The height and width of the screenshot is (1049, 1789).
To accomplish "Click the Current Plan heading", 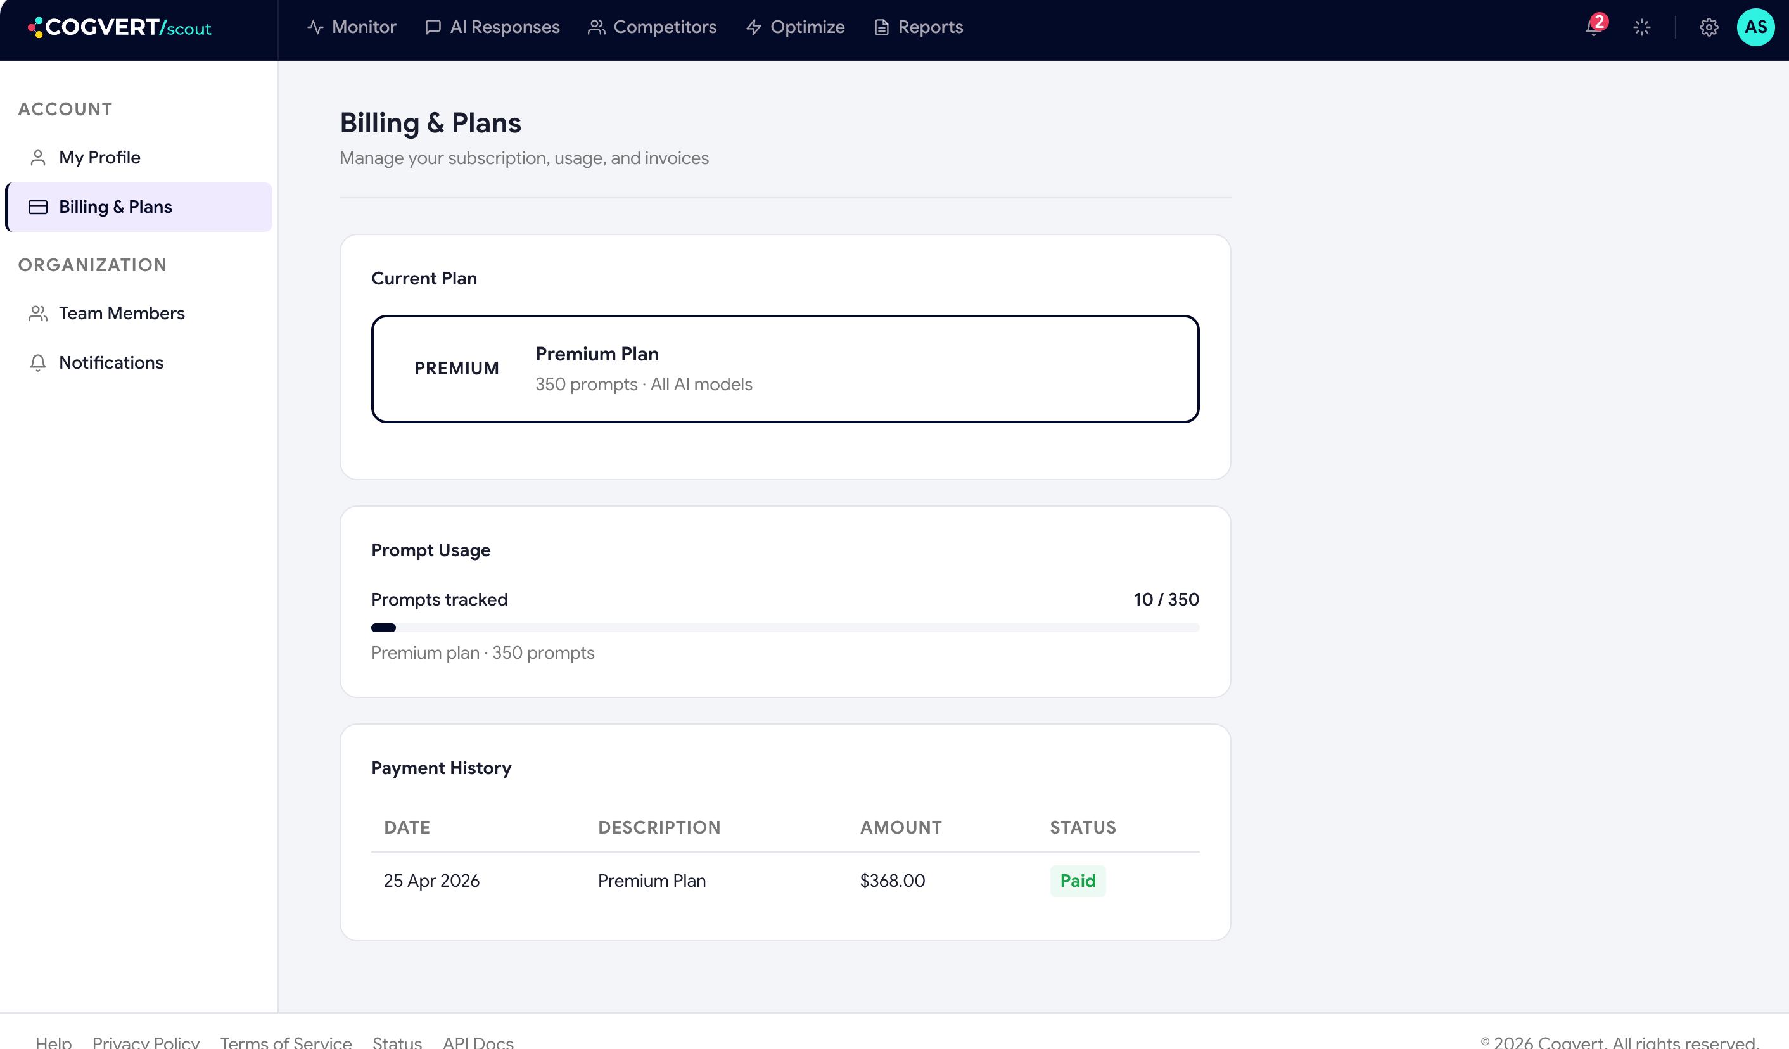I will [x=424, y=278].
